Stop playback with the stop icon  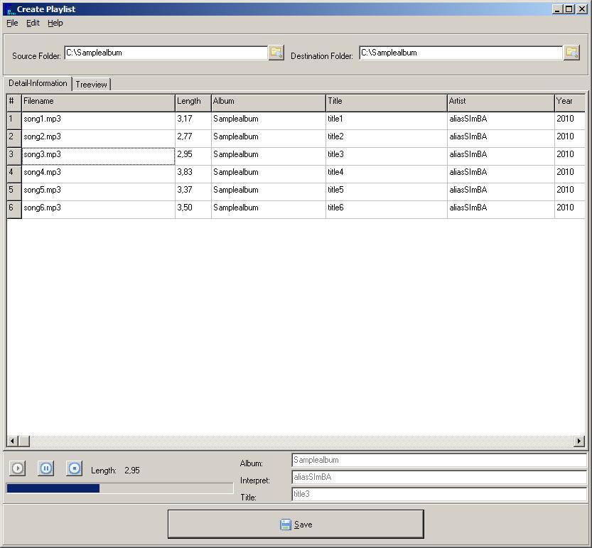pyautogui.click(x=75, y=468)
